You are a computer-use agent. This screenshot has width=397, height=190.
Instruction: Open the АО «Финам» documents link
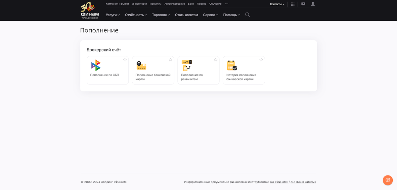(x=279, y=182)
